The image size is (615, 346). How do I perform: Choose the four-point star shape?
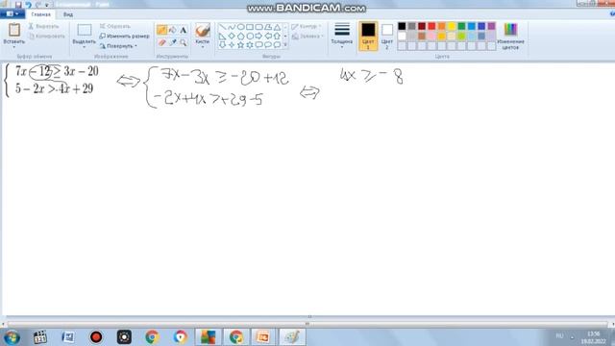click(232, 45)
